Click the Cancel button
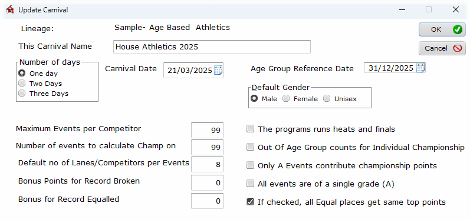470x223 pixels. [442, 48]
